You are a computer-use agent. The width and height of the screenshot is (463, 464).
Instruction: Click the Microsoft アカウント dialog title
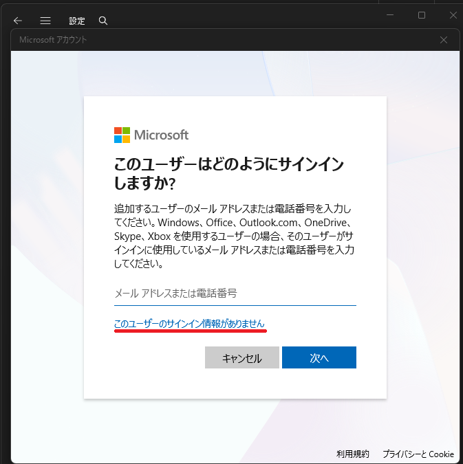[53, 40]
